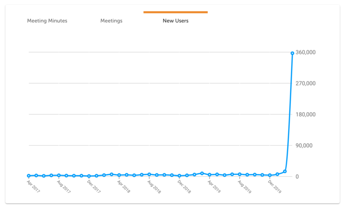Select the 180,000 y-axis value
The height and width of the screenshot is (209, 346).
click(x=318, y=115)
